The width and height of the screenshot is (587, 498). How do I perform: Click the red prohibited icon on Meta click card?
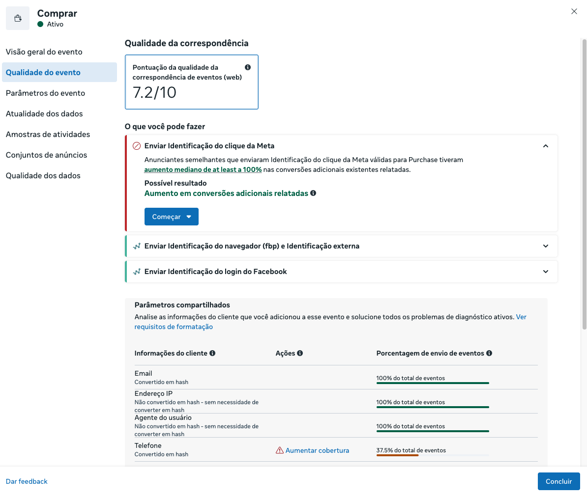[x=137, y=146]
